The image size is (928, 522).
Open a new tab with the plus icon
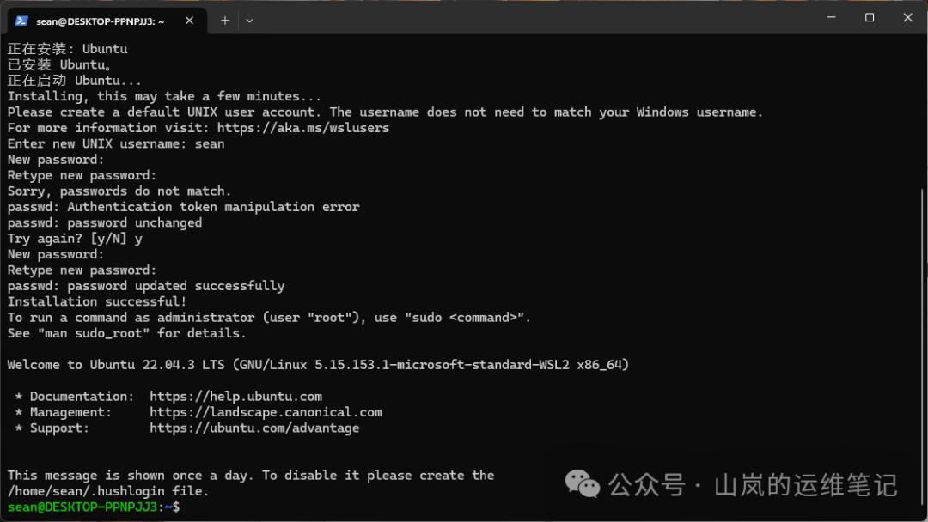click(x=224, y=20)
